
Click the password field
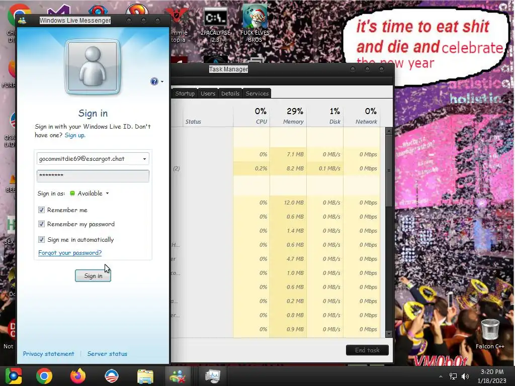point(93,176)
